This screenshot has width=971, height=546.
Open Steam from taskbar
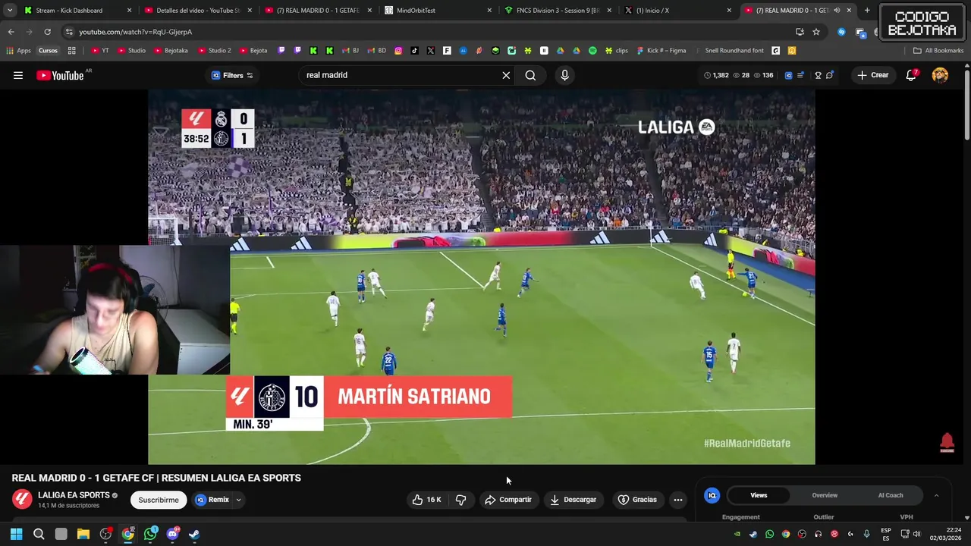coord(194,534)
